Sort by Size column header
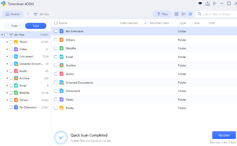 click(197, 23)
